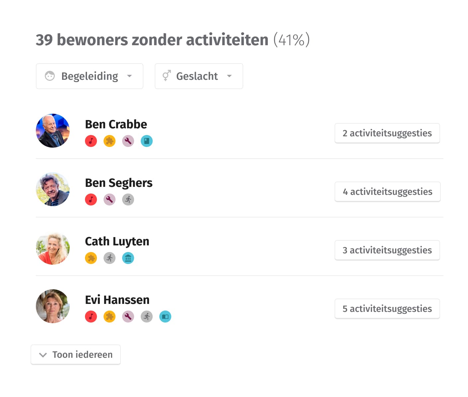Click Ben Crabbe's blue book icon
The height and width of the screenshot is (397, 468).
147,141
